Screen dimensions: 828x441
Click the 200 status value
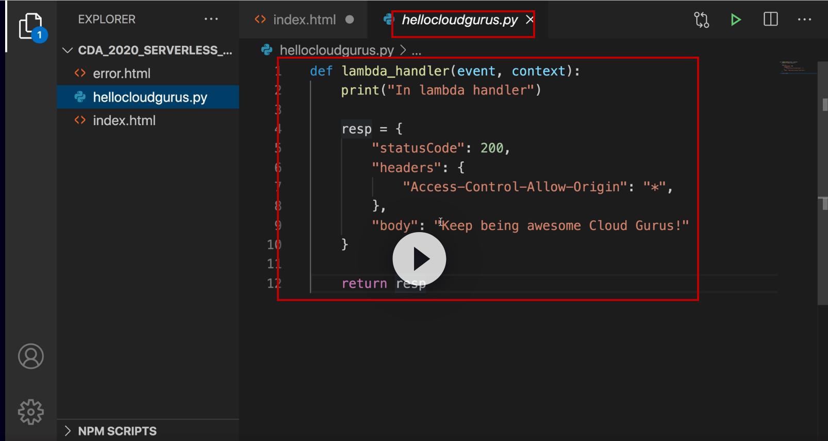click(492, 148)
